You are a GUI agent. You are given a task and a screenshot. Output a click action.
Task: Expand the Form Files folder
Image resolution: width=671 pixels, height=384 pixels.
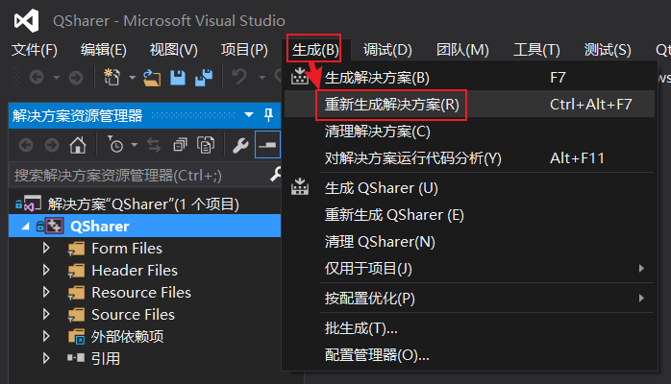coord(46,249)
